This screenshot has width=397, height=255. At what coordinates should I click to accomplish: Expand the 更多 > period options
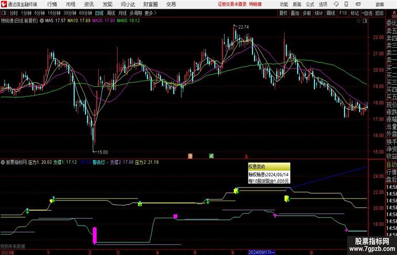pyautogui.click(x=150, y=13)
